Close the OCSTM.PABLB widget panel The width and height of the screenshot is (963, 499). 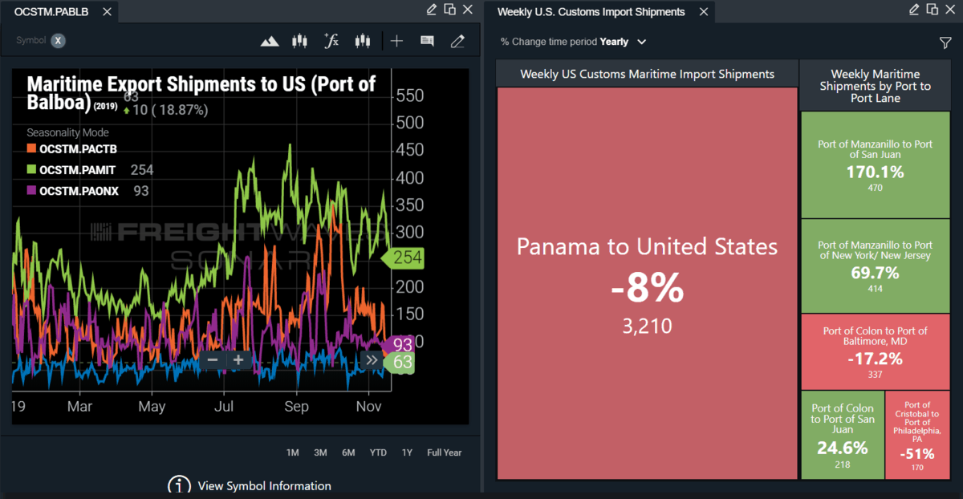coord(467,10)
